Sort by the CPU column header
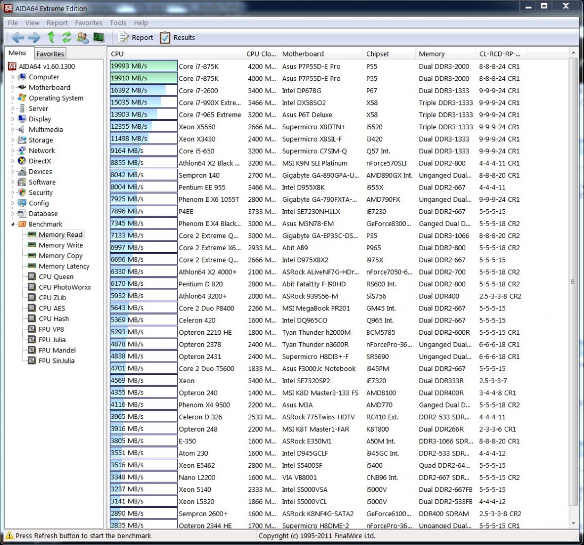 tap(176, 54)
